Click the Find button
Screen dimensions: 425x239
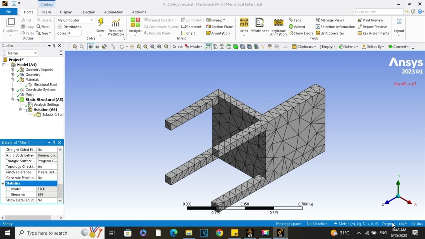pyautogui.click(x=42, y=27)
